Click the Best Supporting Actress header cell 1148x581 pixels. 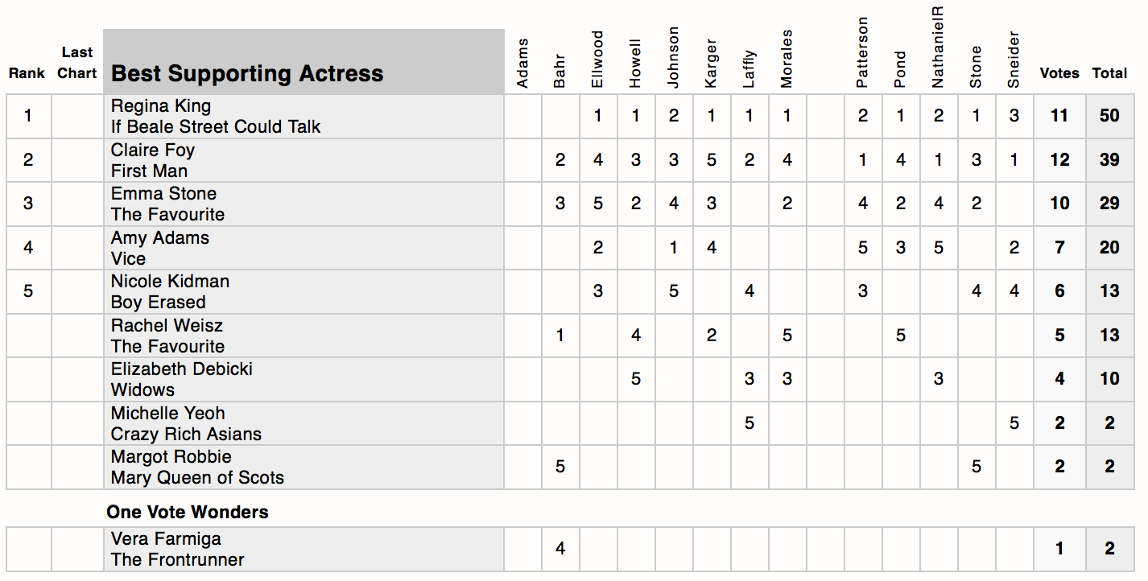pos(304,73)
